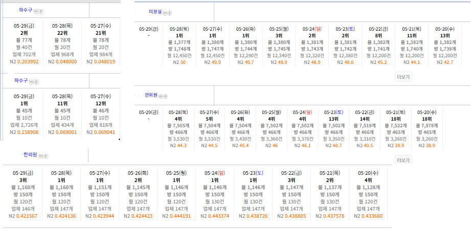The height and width of the screenshot is (229, 471).
Task: Click the 블 7,878개 cell
Action: [427, 125]
